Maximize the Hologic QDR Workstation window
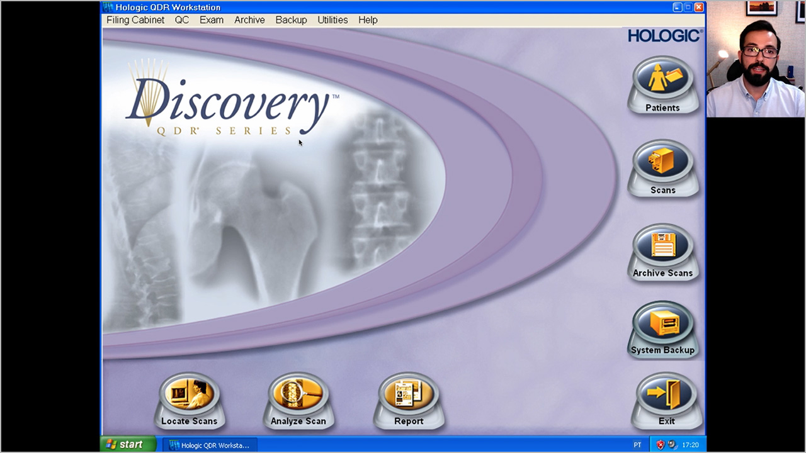 688,8
